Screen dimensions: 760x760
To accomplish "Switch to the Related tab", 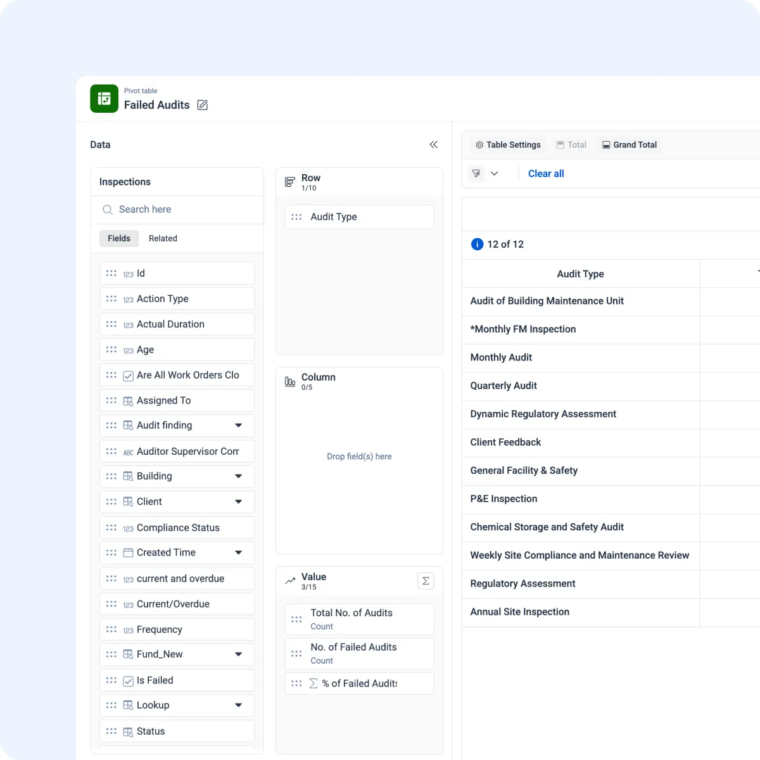I will 163,238.
